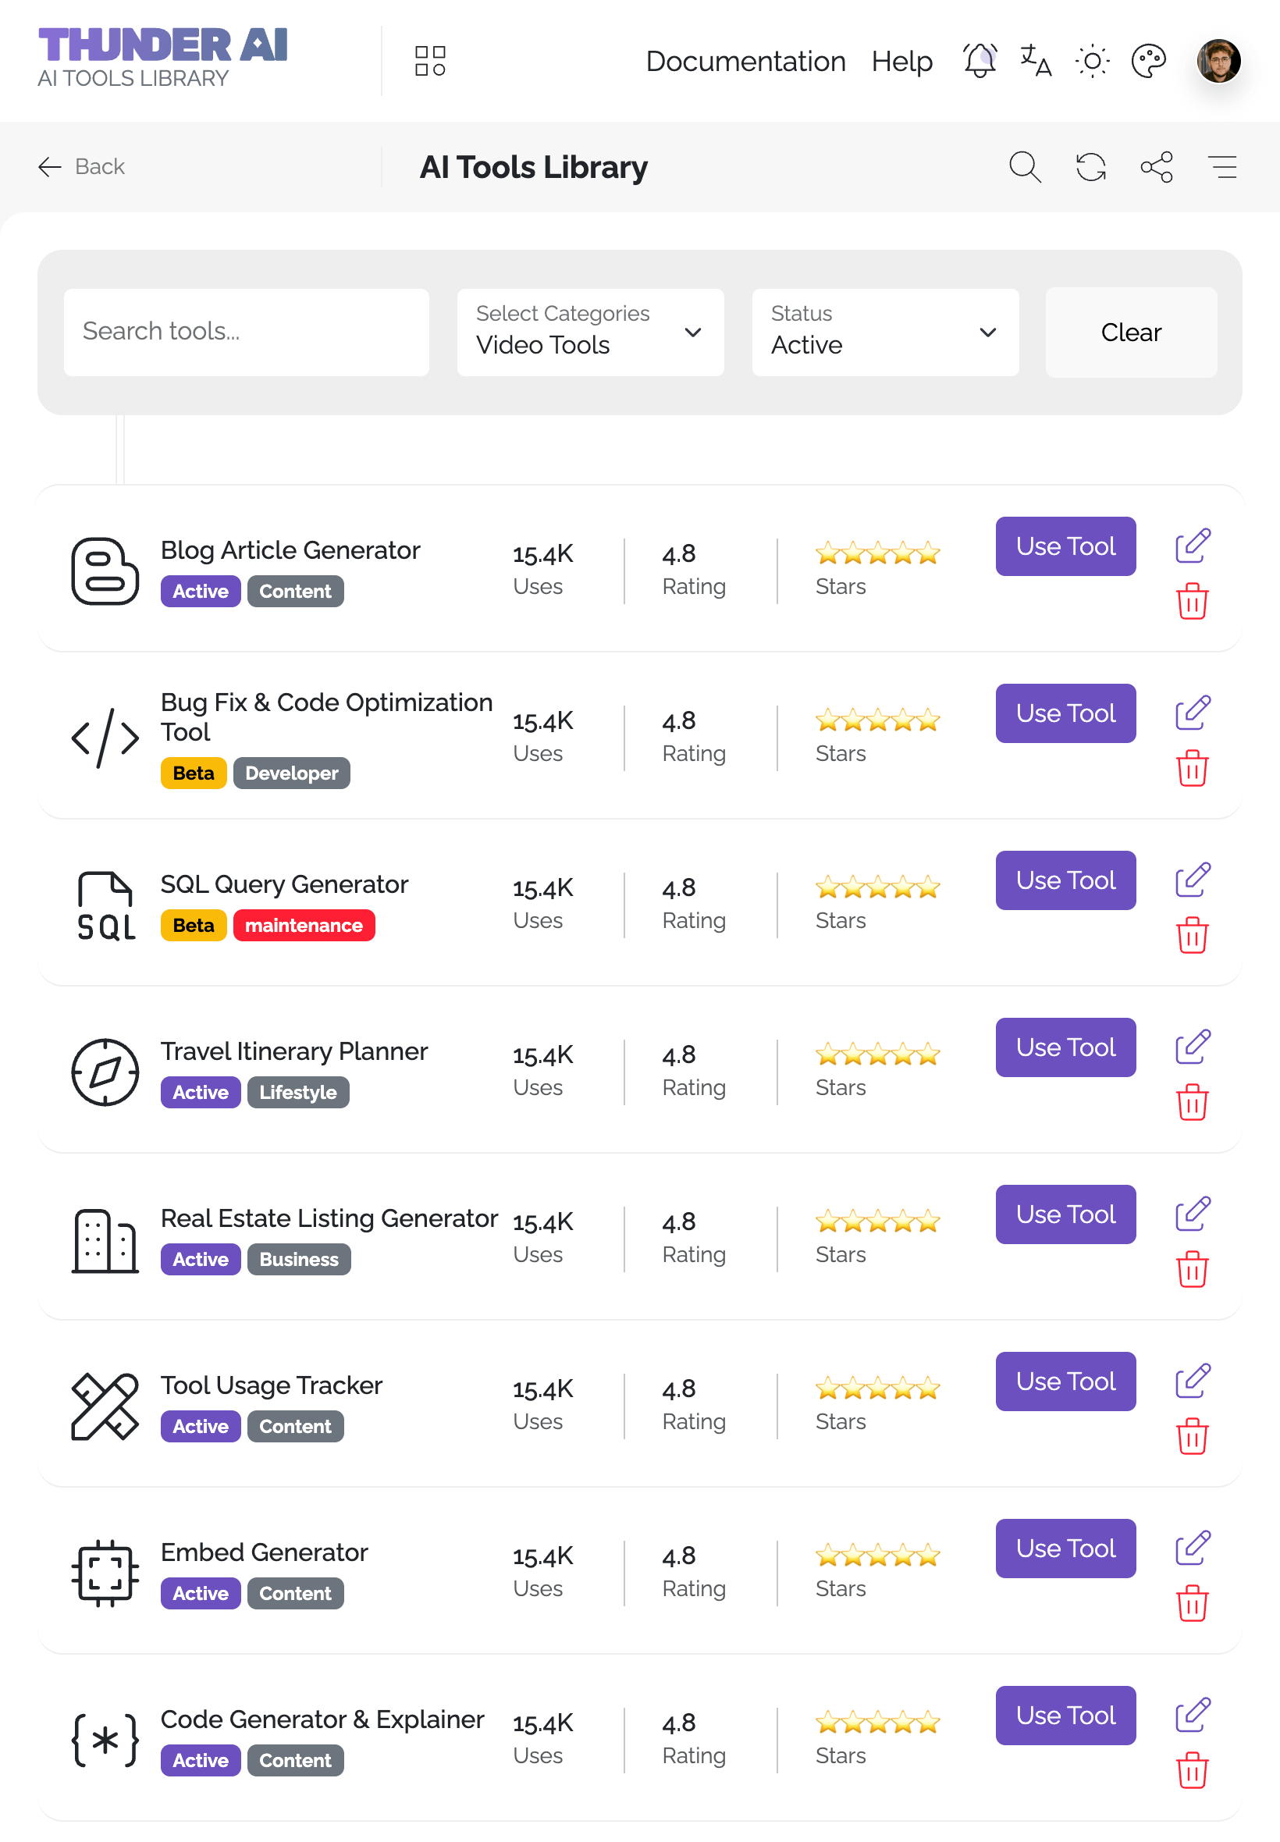This screenshot has width=1280, height=1842.
Task: Open the filter menu lines icon
Action: click(x=1222, y=167)
